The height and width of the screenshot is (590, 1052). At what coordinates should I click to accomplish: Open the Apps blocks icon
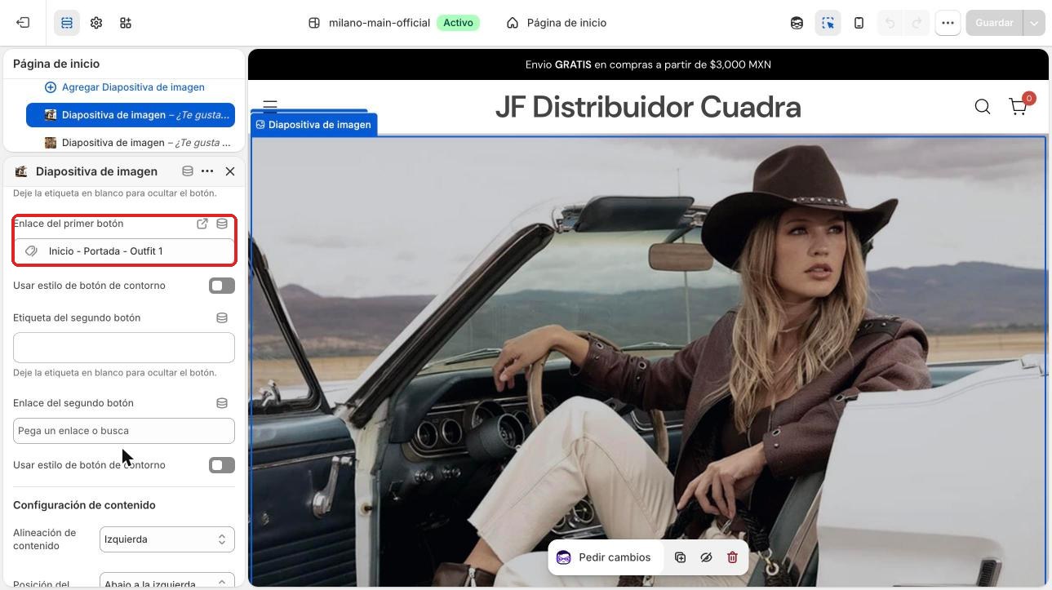pyautogui.click(x=126, y=23)
